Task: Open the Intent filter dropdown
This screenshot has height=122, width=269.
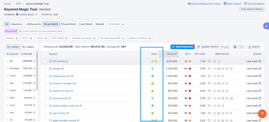Action: click(42, 38)
